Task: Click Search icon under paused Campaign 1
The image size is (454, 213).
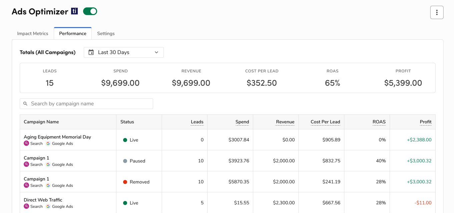Action: 26,164
